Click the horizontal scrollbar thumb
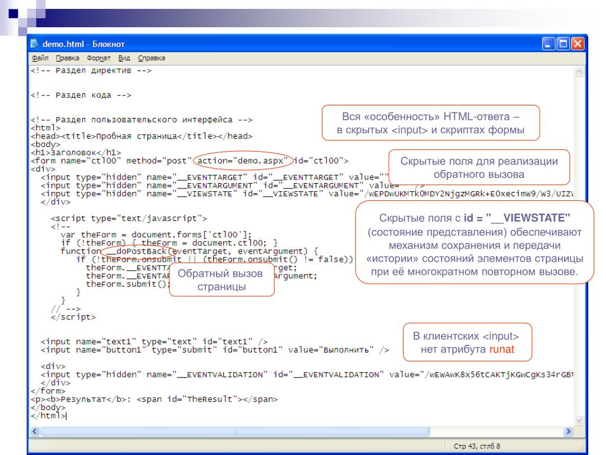 235,431
